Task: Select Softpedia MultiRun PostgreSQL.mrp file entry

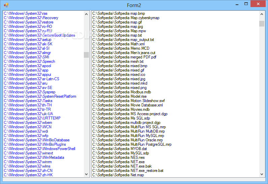Action: (132, 144)
